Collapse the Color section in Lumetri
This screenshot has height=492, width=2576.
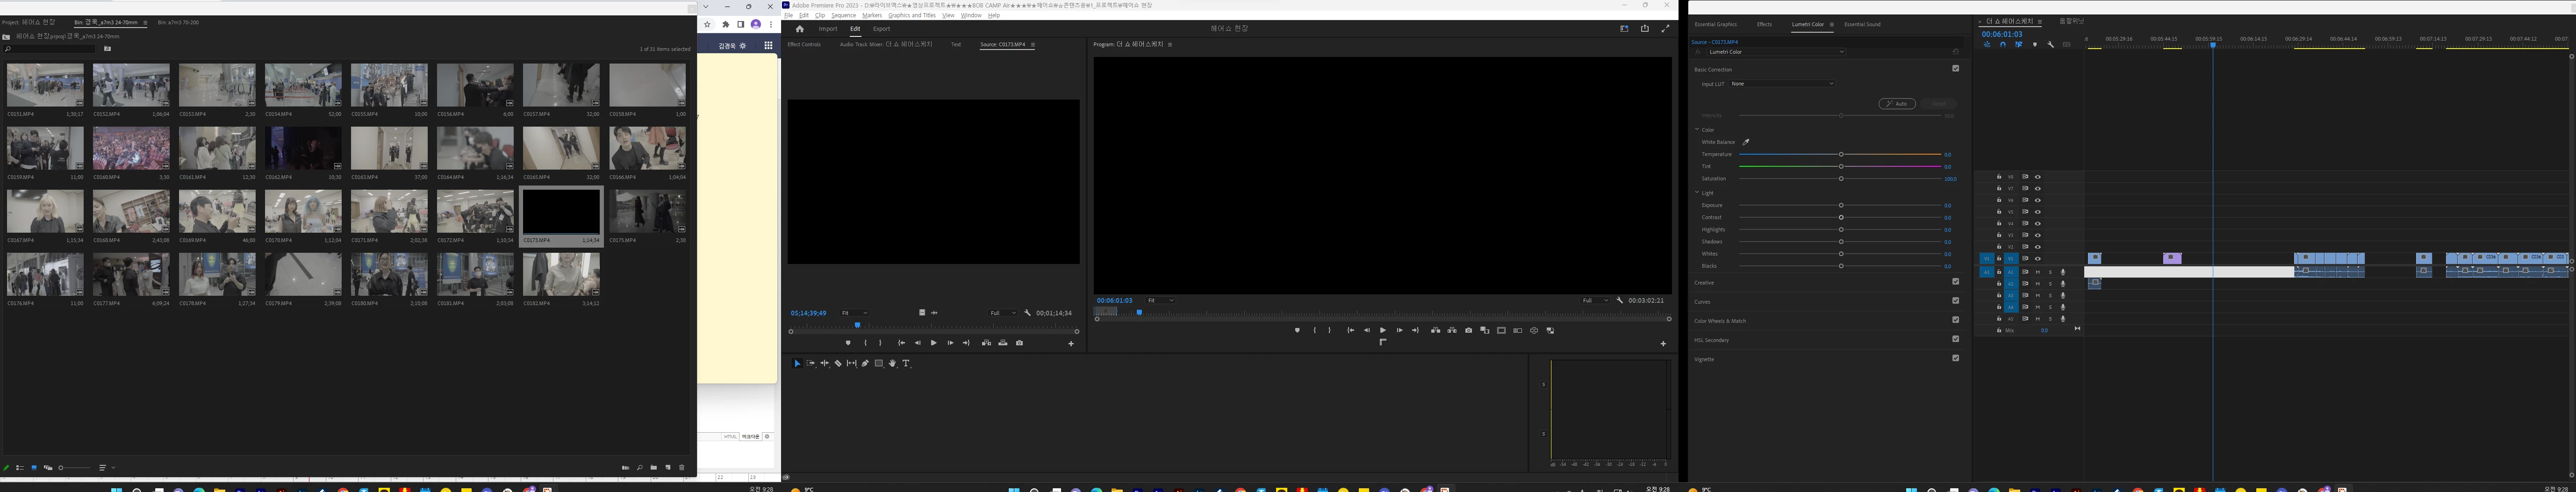coord(1697,129)
